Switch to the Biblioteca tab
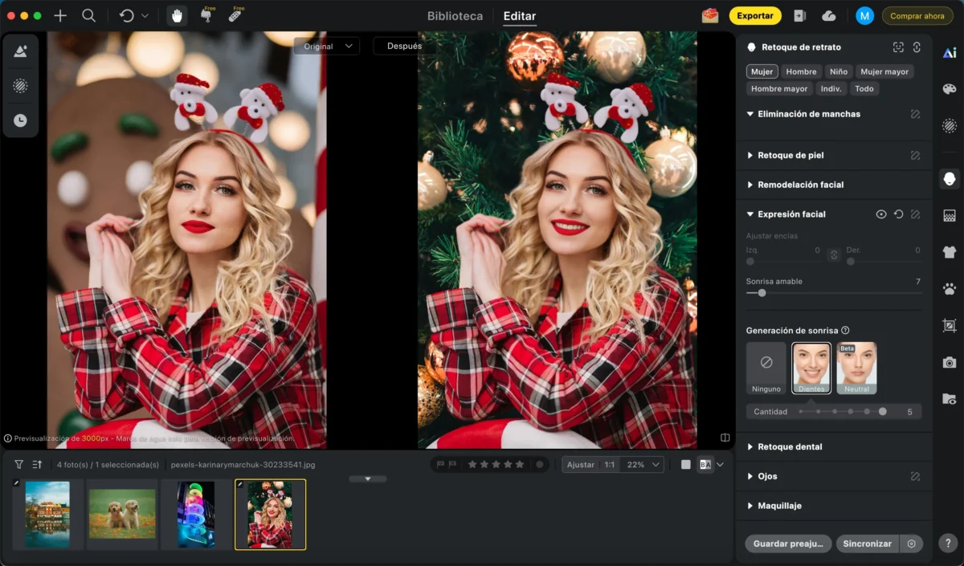The width and height of the screenshot is (964, 566). coord(455,15)
